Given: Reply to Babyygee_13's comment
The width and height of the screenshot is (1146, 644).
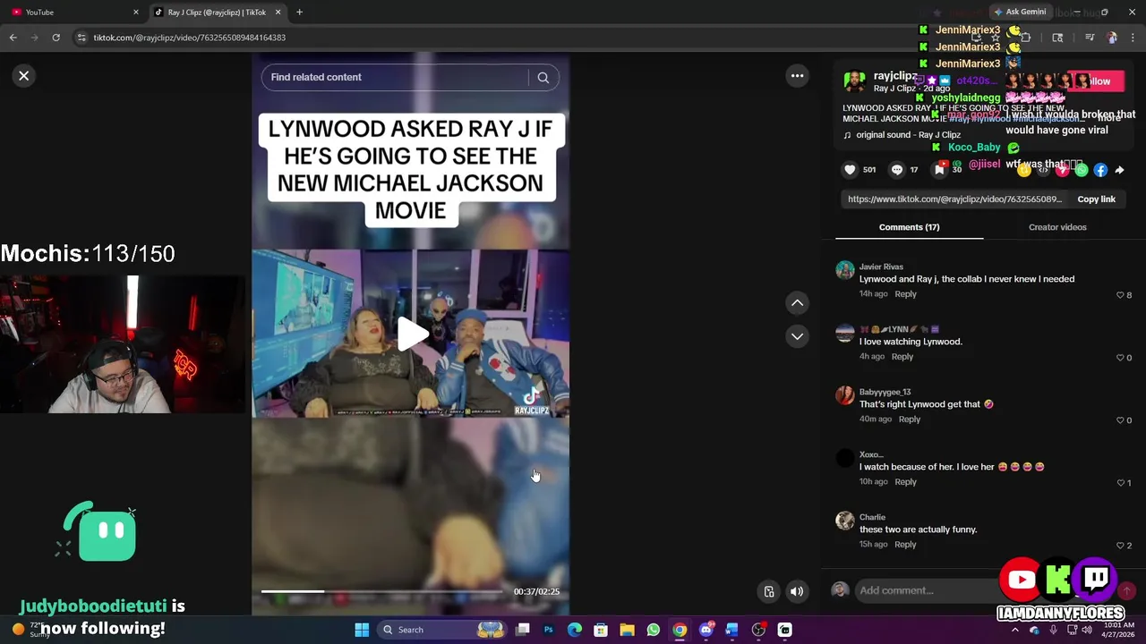Looking at the screenshot, I should coord(909,419).
